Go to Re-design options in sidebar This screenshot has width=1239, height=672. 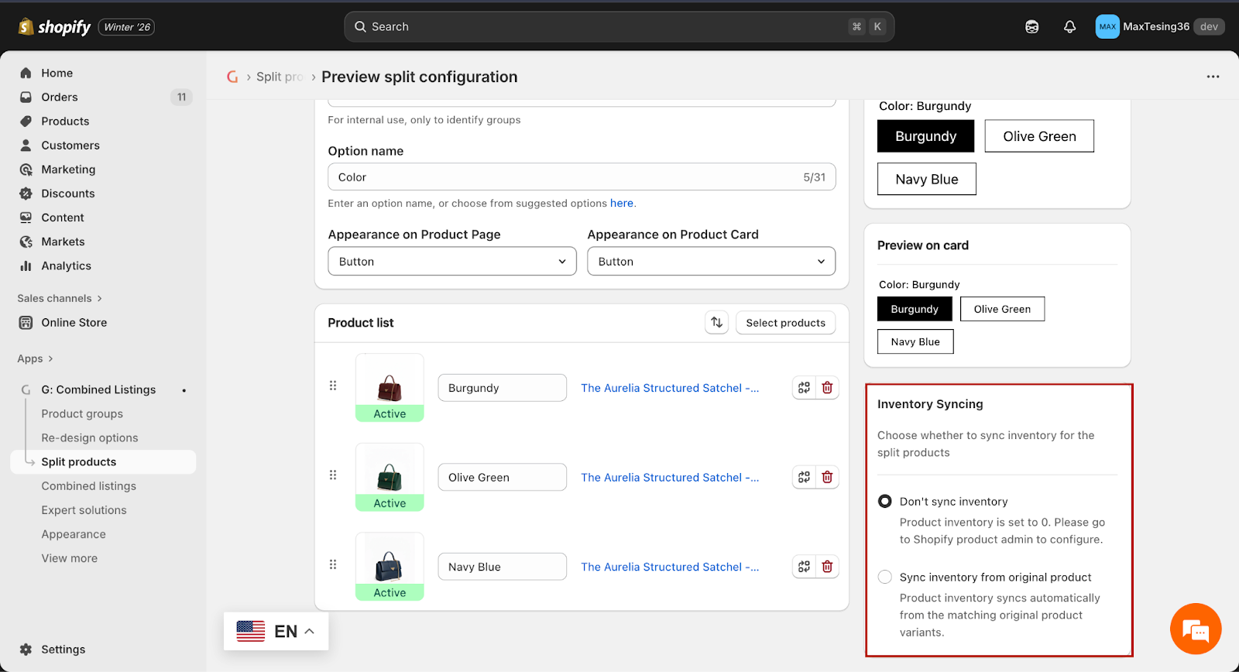point(90,438)
